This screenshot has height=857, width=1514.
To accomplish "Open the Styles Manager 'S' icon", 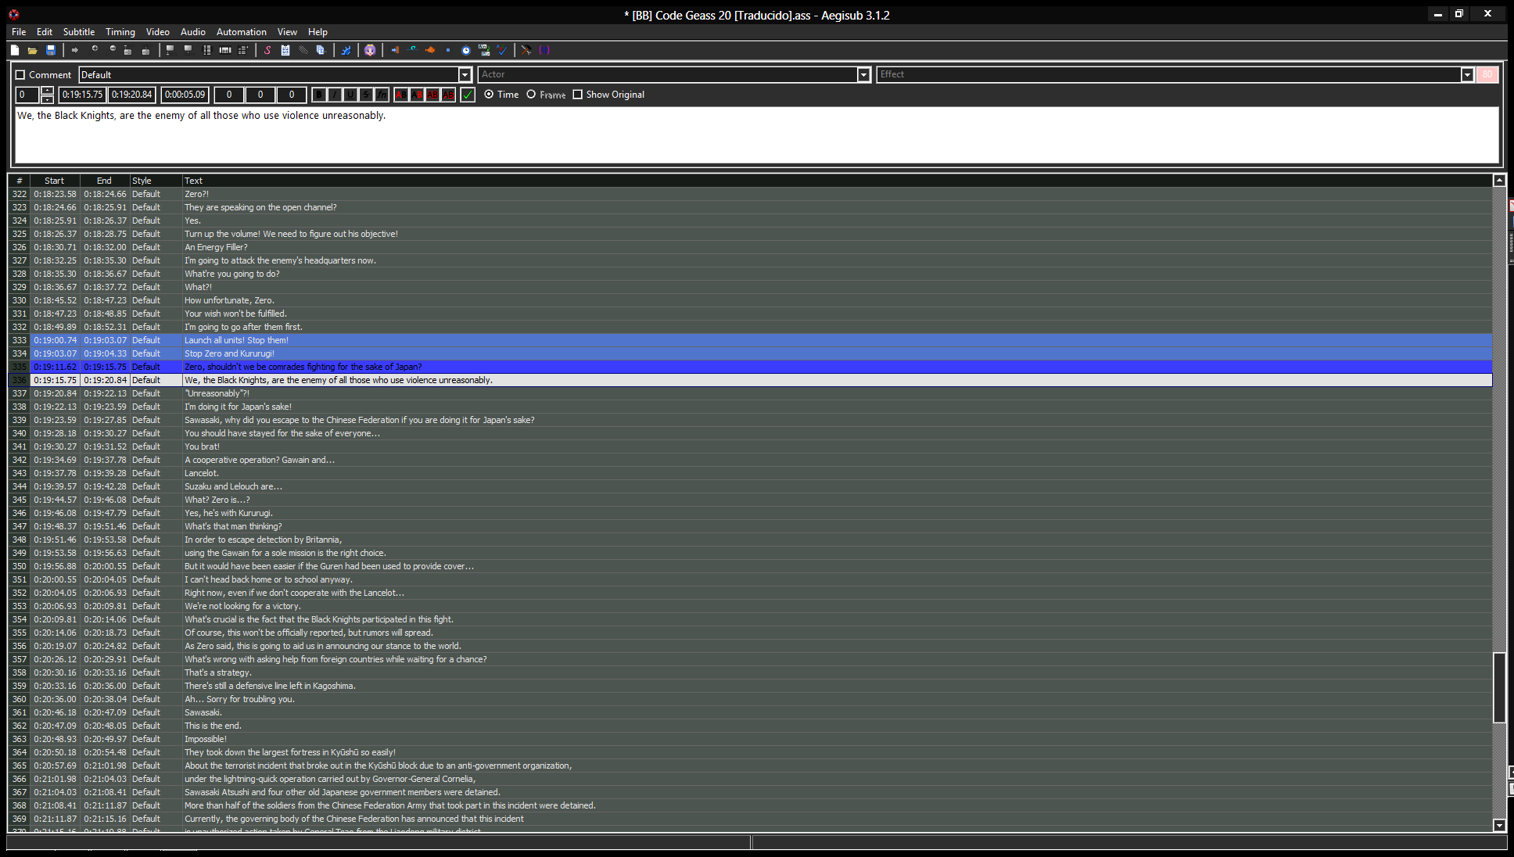I will pos(267,50).
